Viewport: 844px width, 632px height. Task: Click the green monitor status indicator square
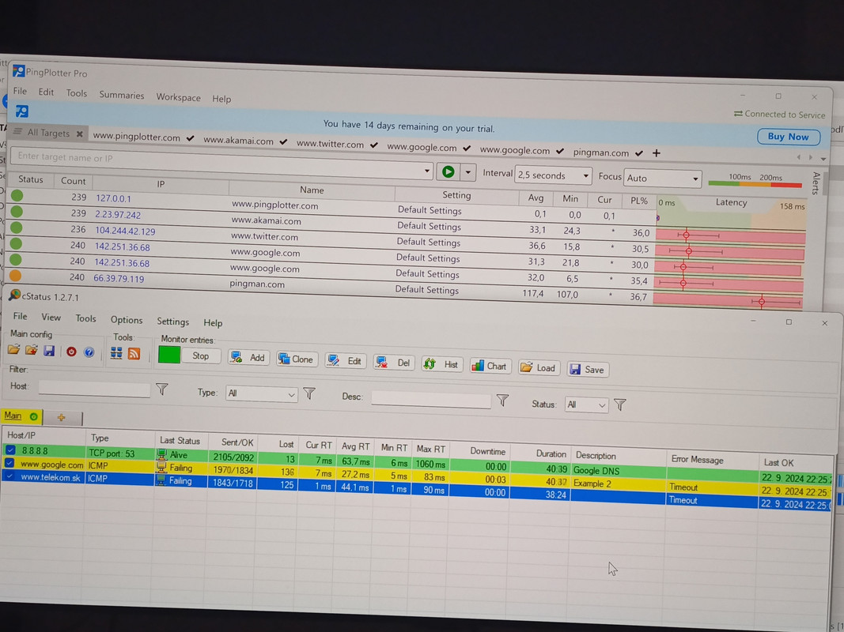click(169, 355)
